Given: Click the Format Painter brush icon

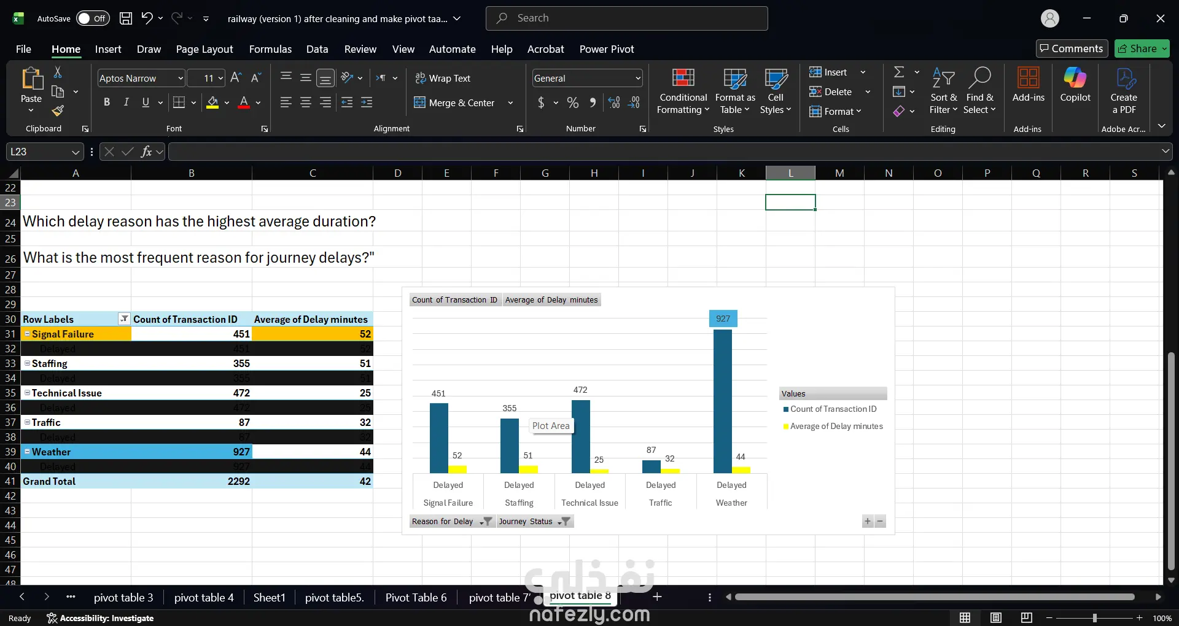Looking at the screenshot, I should point(58,110).
